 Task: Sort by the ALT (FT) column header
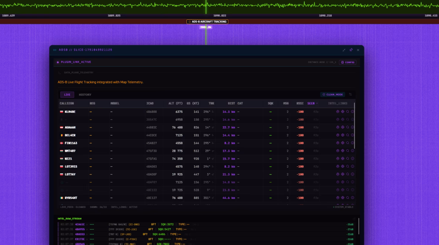176,103
